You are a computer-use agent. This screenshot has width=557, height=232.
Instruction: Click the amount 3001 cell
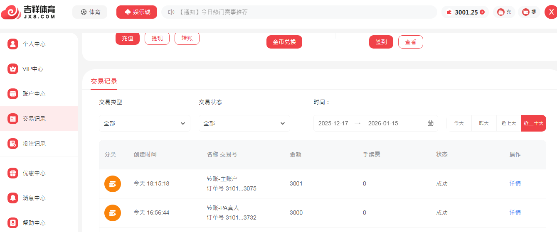click(x=296, y=183)
